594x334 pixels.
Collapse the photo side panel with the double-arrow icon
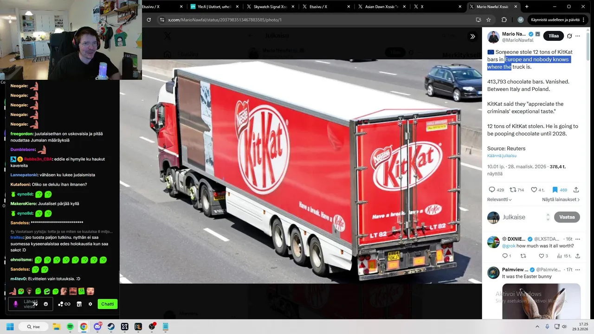(x=472, y=37)
